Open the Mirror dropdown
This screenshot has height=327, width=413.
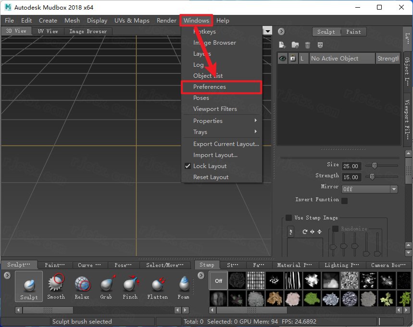370,189
